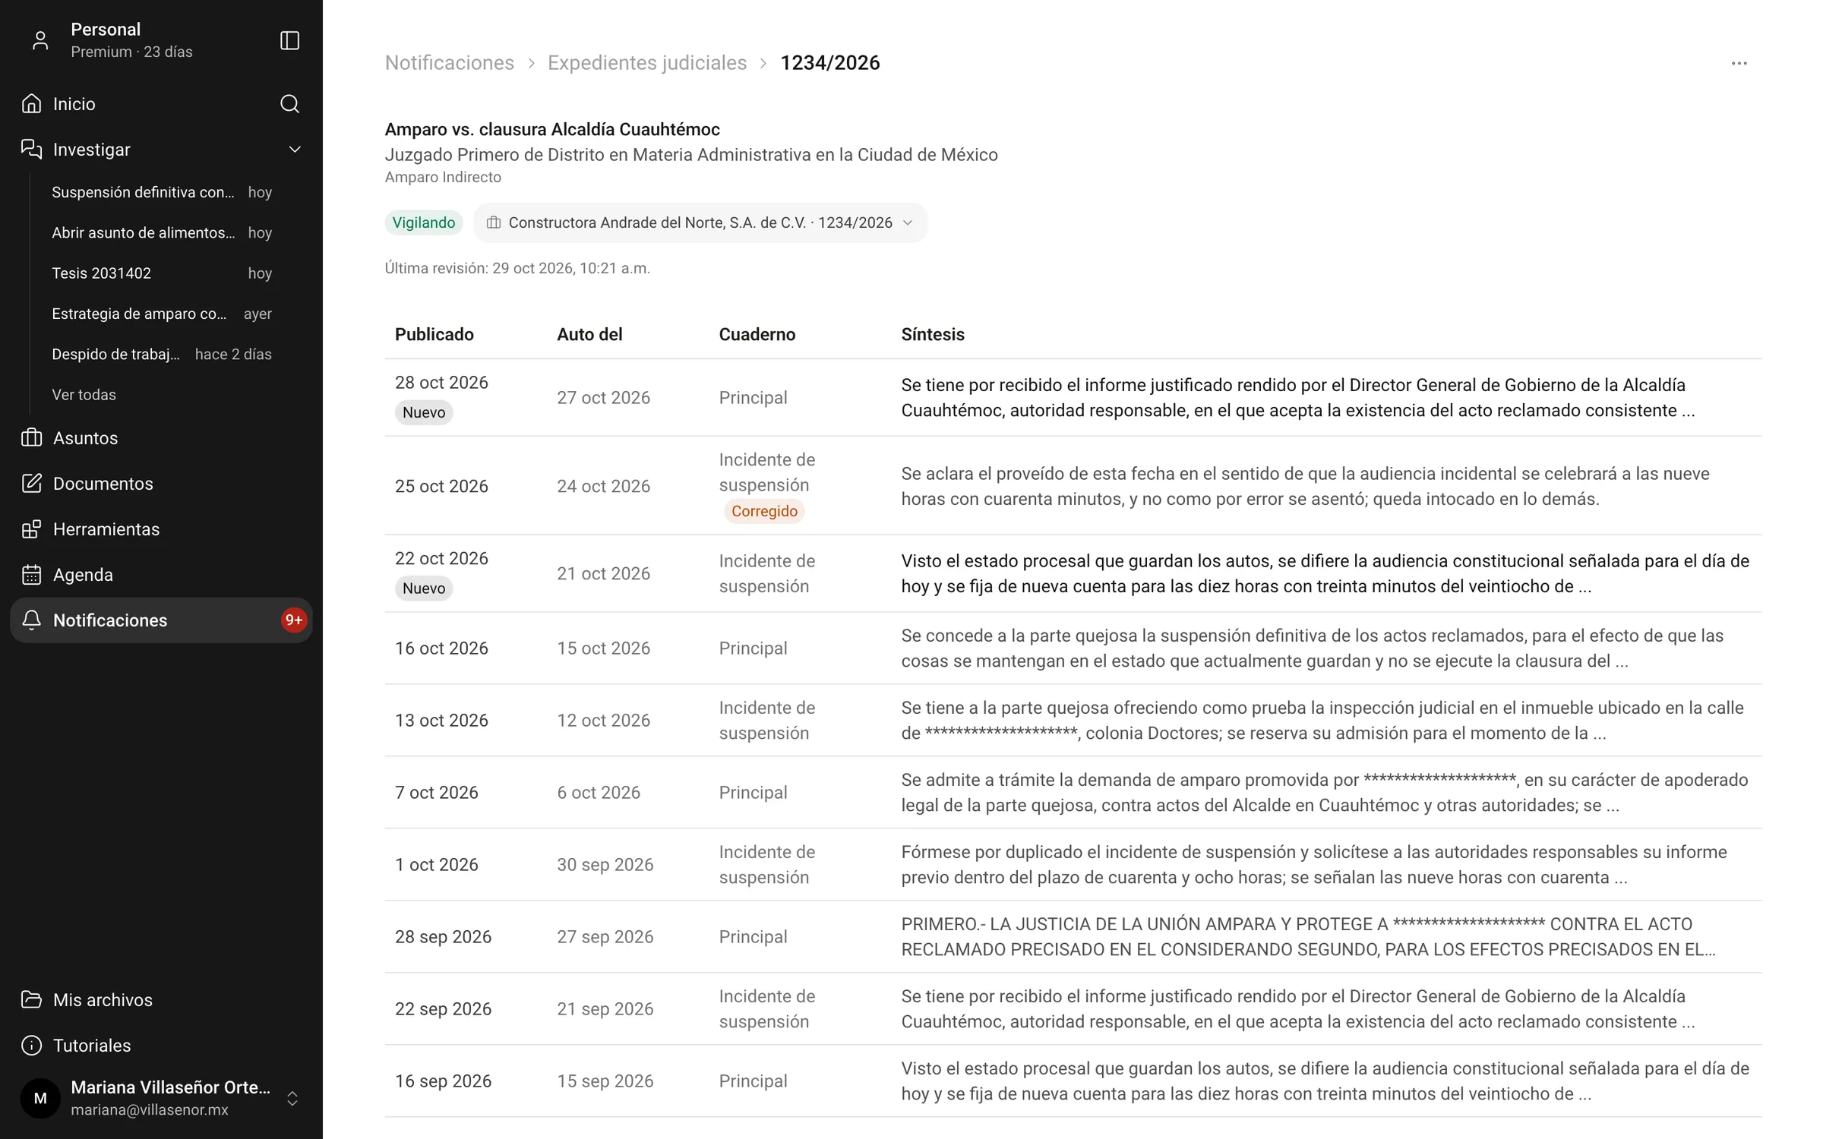Image resolution: width=1823 pixels, height=1139 pixels.
Task: Open the Herramientas section
Action: [x=161, y=529]
